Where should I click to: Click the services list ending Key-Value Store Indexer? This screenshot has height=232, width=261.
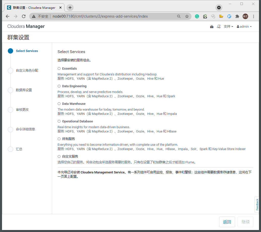152,149
